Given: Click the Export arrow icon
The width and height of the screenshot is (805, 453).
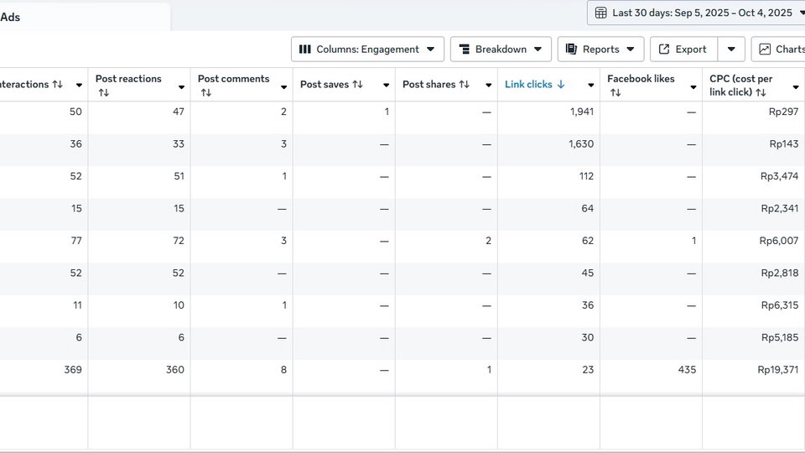Looking at the screenshot, I should coord(664,49).
